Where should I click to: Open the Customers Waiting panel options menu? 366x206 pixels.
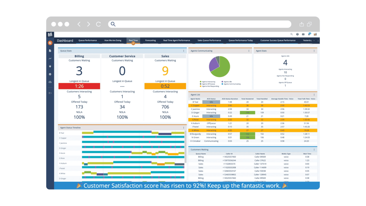tap(315, 149)
